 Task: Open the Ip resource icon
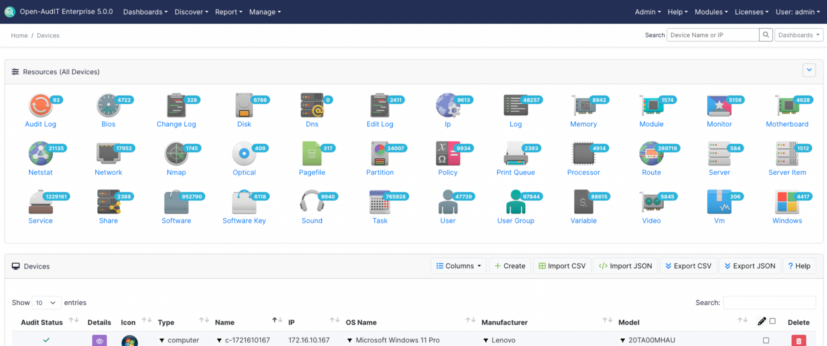(447, 105)
